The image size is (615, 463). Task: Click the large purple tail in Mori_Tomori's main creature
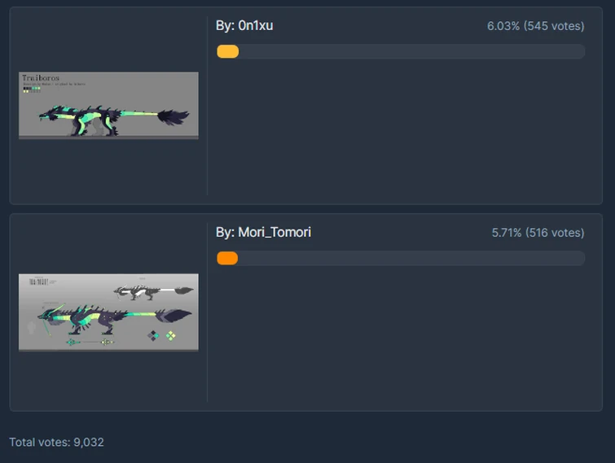tap(174, 316)
